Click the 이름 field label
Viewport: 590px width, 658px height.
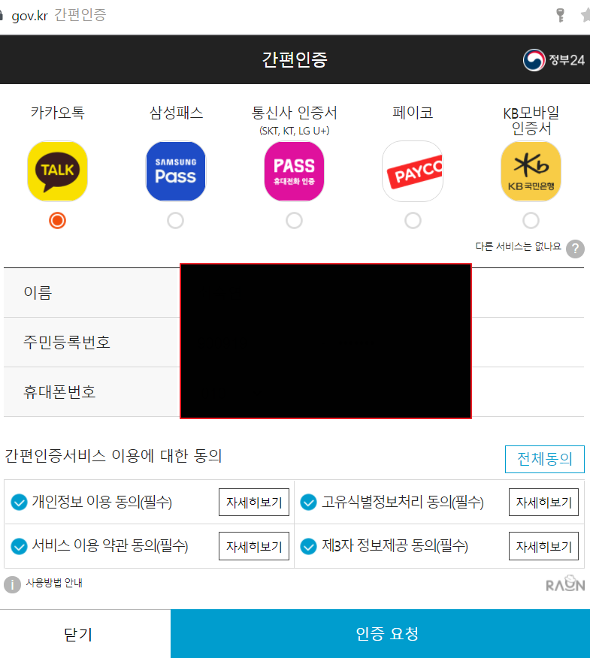[38, 292]
